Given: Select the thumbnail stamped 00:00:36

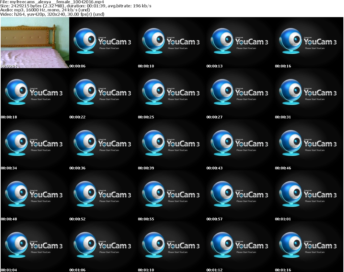Looking at the screenshot, I should click(103, 145).
